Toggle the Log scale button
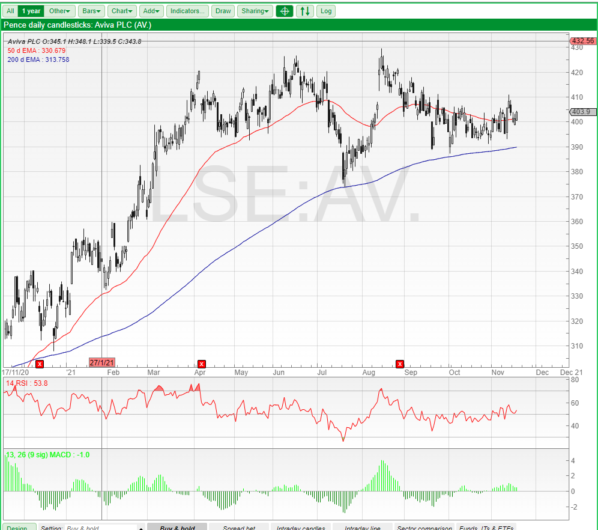Image resolution: width=598 pixels, height=530 pixels. [x=326, y=11]
